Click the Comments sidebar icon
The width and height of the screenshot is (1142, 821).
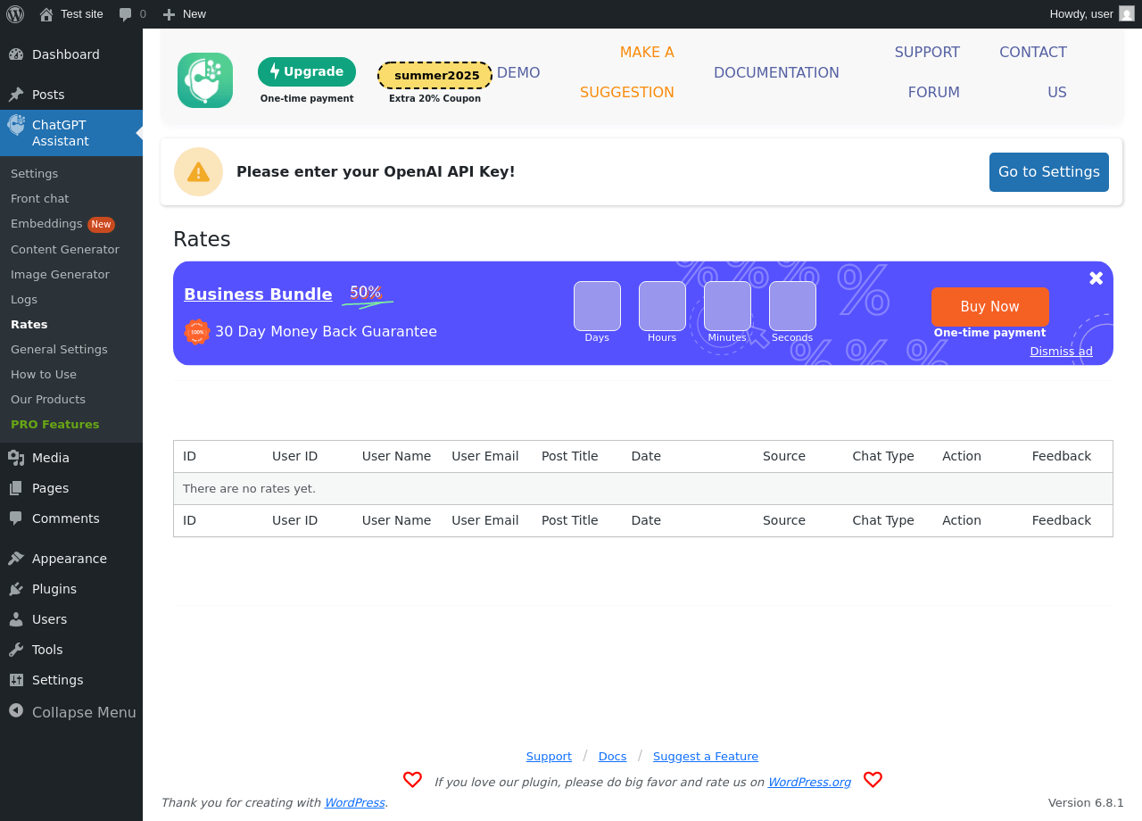click(x=16, y=518)
